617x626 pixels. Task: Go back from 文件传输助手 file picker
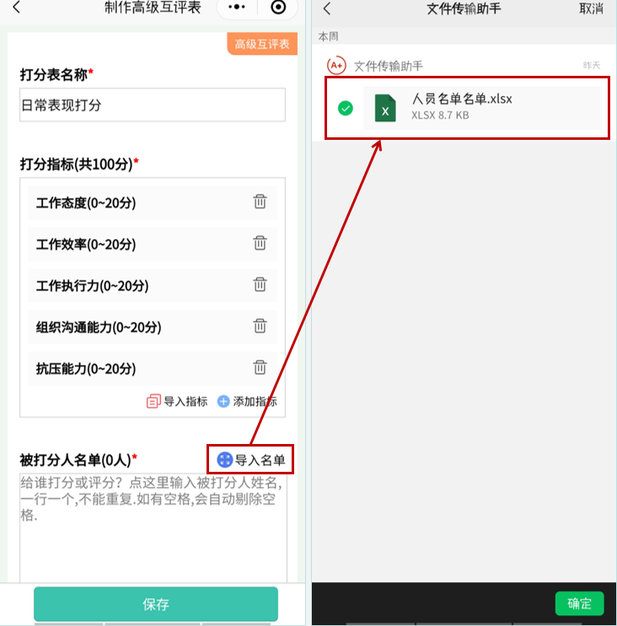coord(327,8)
